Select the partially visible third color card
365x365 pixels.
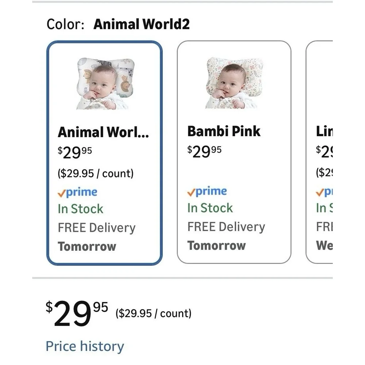point(319,152)
